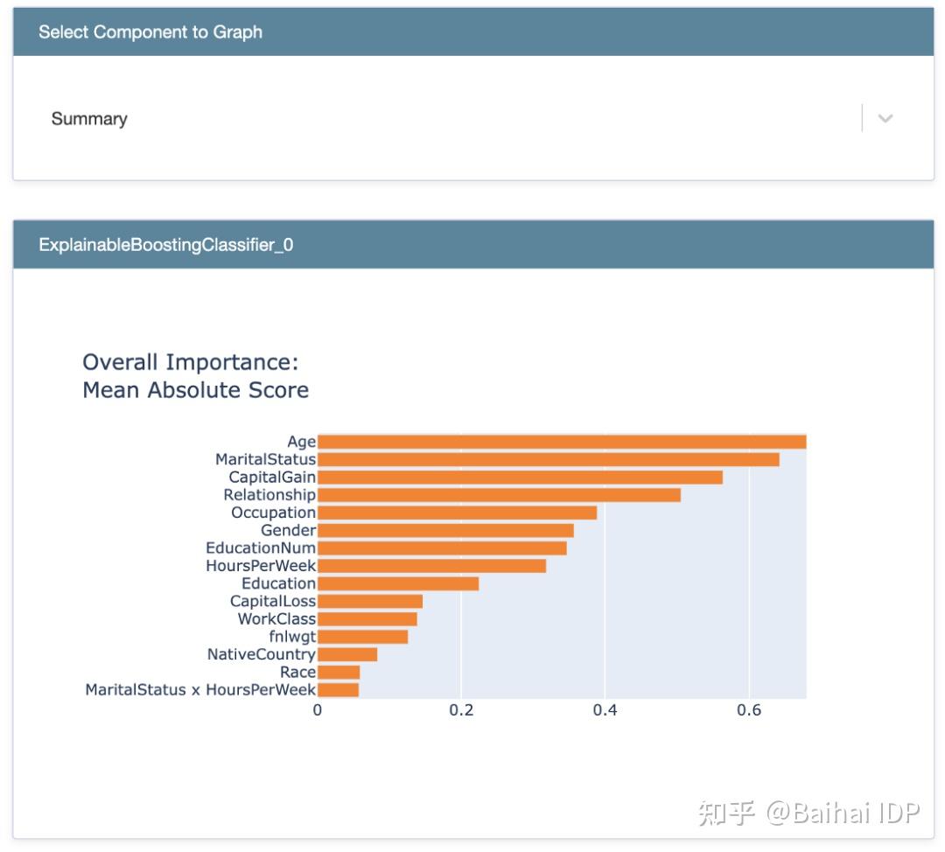The width and height of the screenshot is (945, 852).
Task: Click the CapitalGain orange bar
Action: pos(520,478)
